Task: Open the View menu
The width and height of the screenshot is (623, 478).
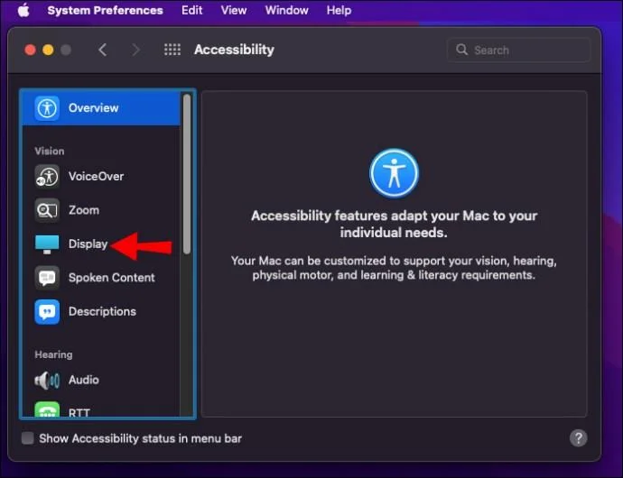Action: pos(234,10)
